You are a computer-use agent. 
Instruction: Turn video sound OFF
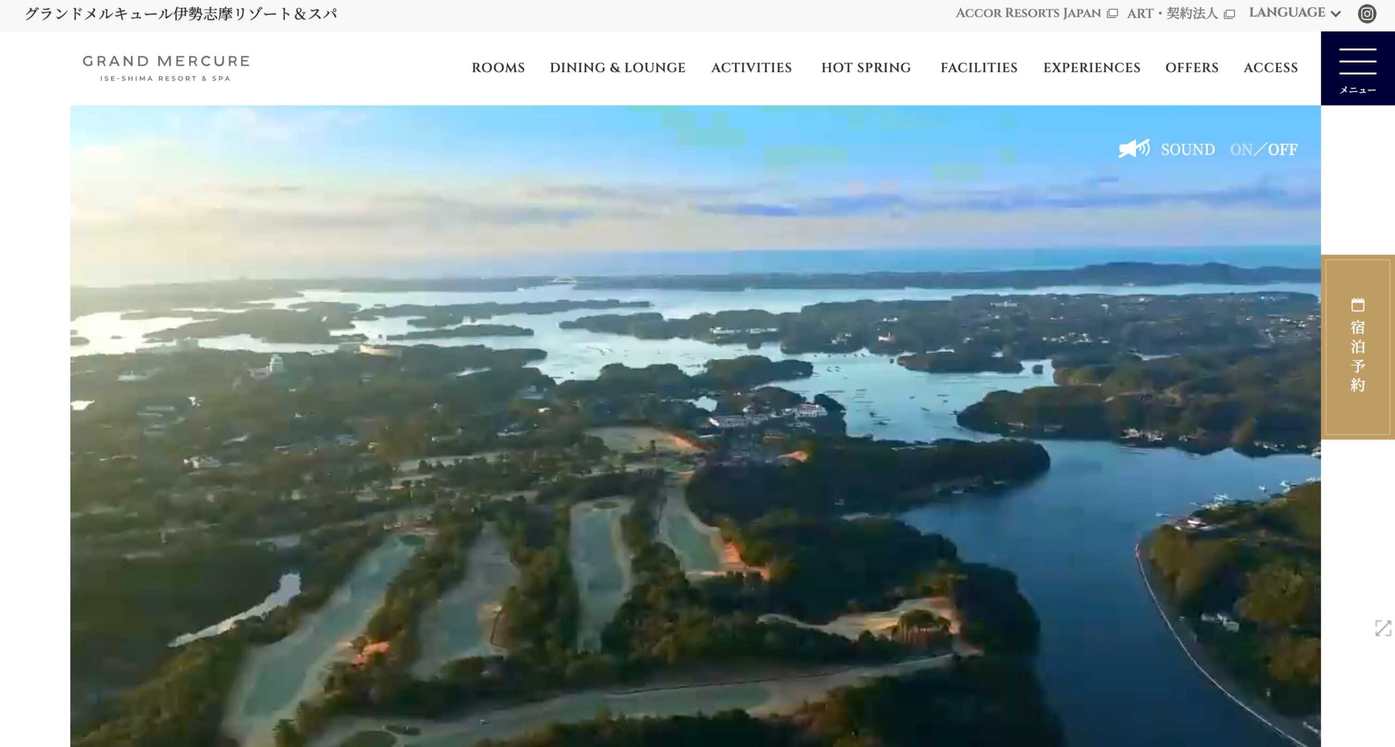point(1283,150)
